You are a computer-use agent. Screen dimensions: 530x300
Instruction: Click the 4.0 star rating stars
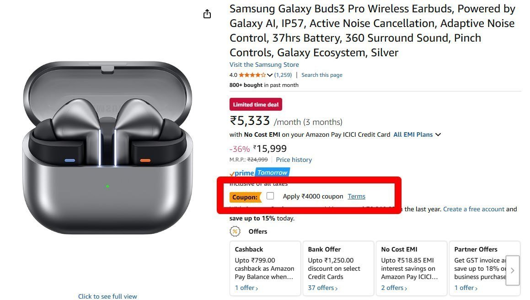251,75
